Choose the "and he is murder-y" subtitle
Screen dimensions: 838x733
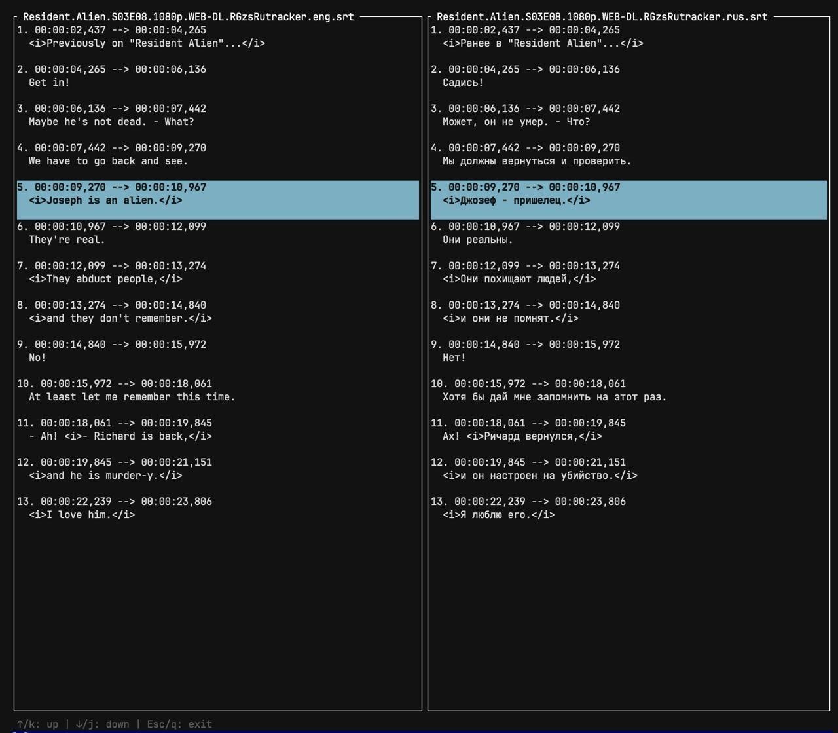pos(105,476)
